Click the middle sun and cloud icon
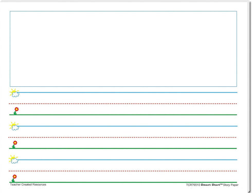The width and height of the screenshot is (252, 193). [14, 126]
